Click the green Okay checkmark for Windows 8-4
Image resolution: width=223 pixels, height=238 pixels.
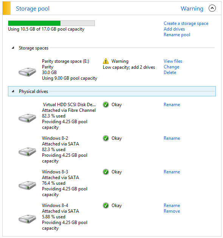(x=106, y=206)
